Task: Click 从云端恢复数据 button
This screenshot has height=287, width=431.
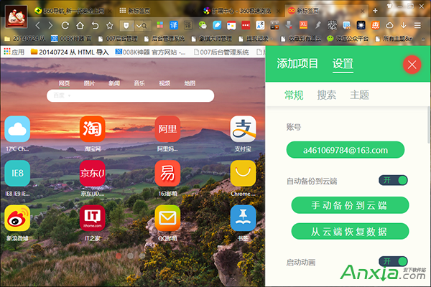Action: (350, 232)
